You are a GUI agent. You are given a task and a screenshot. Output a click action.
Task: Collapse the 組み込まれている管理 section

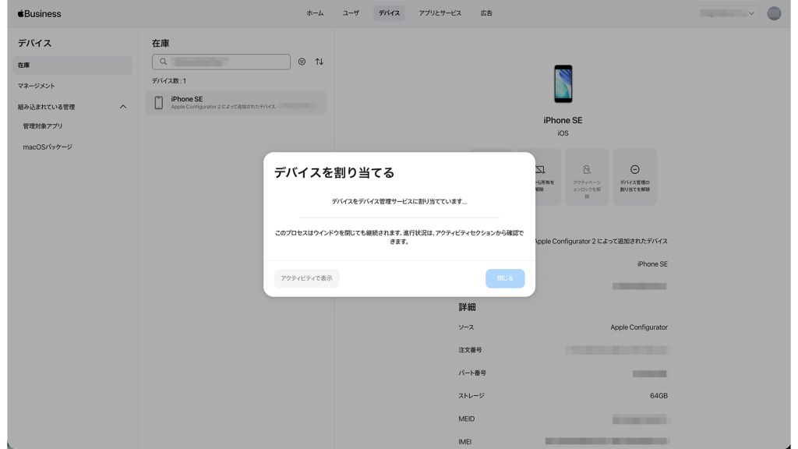coord(122,107)
